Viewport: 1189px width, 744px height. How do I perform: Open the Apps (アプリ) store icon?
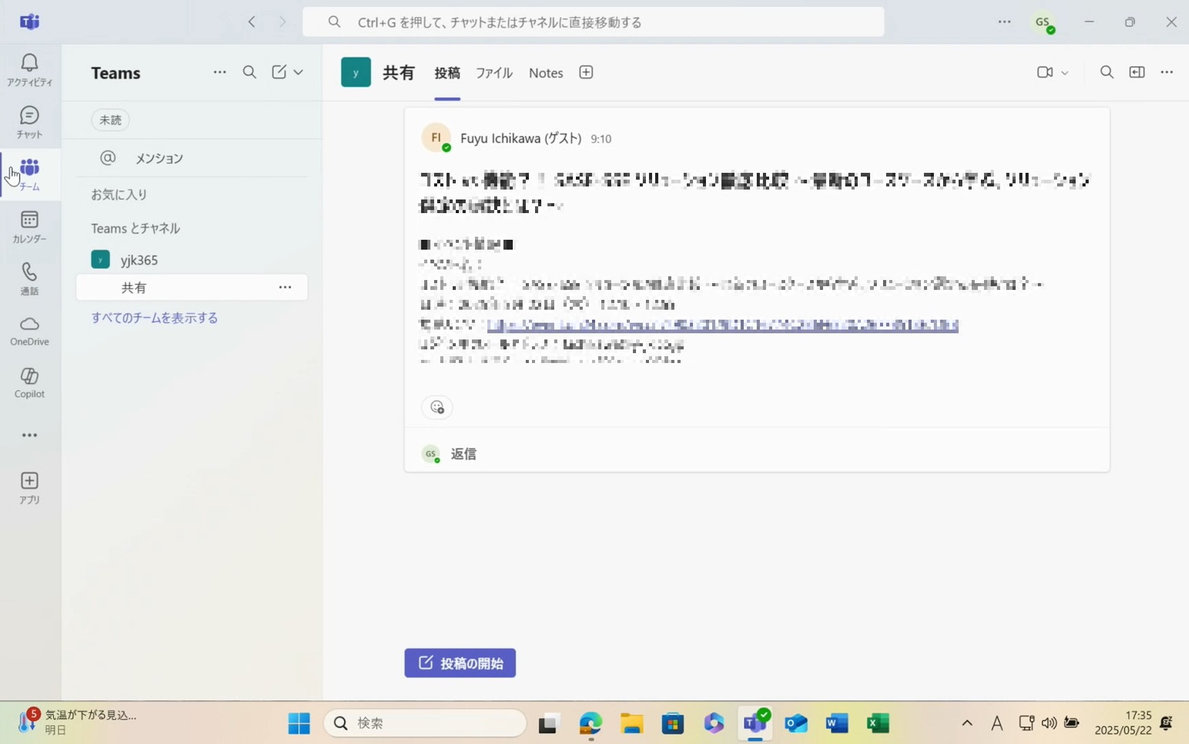[29, 488]
